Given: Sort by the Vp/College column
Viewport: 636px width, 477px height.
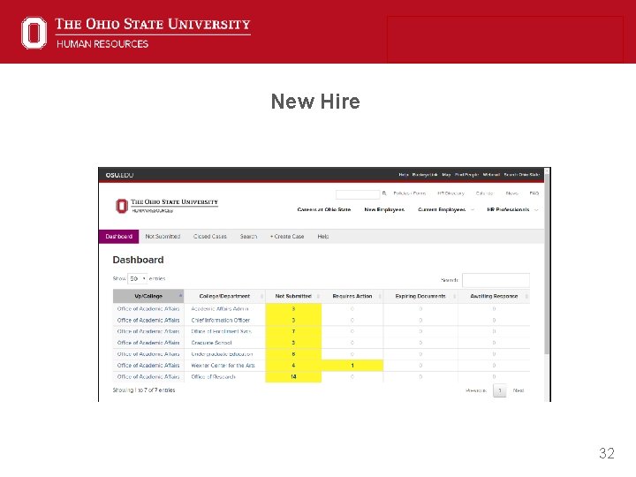Looking at the screenshot, I should point(148,297).
